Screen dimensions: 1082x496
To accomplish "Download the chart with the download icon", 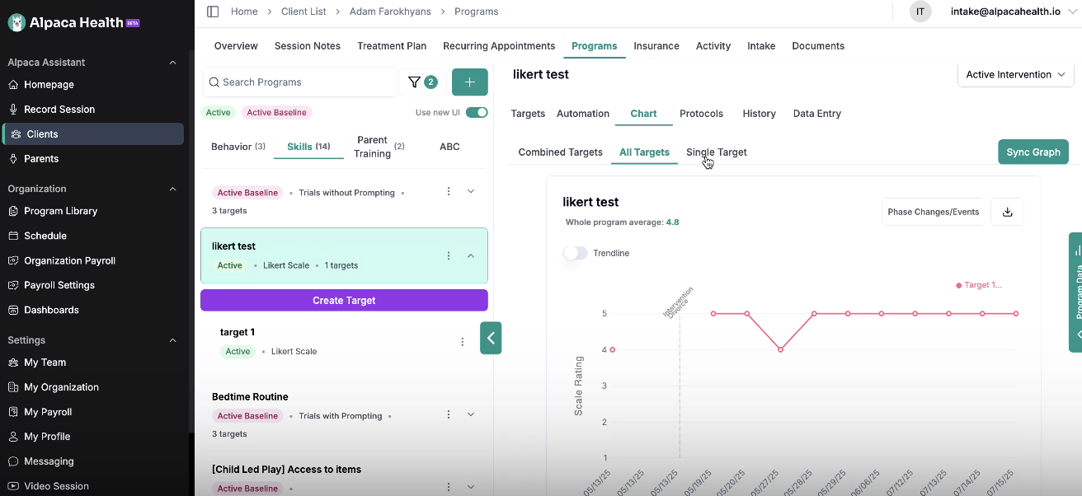I will click(1007, 212).
